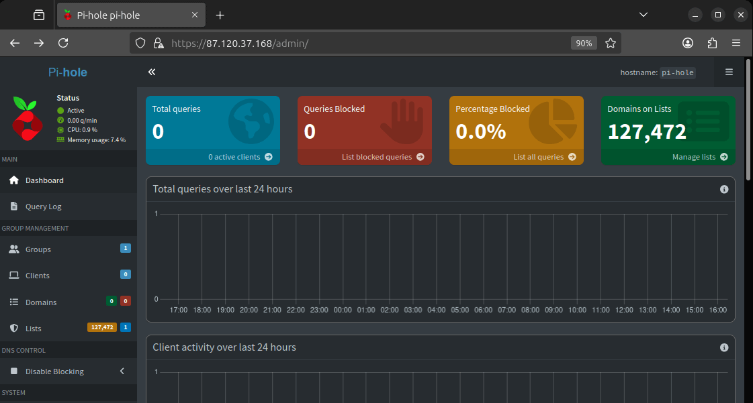
Task: Close the Pi-hole pi-hole tab
Action: [195, 15]
